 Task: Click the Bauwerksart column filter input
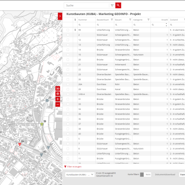(105, 25)
